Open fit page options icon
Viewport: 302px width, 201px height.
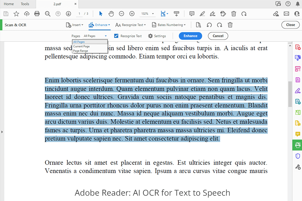[x=164, y=14]
